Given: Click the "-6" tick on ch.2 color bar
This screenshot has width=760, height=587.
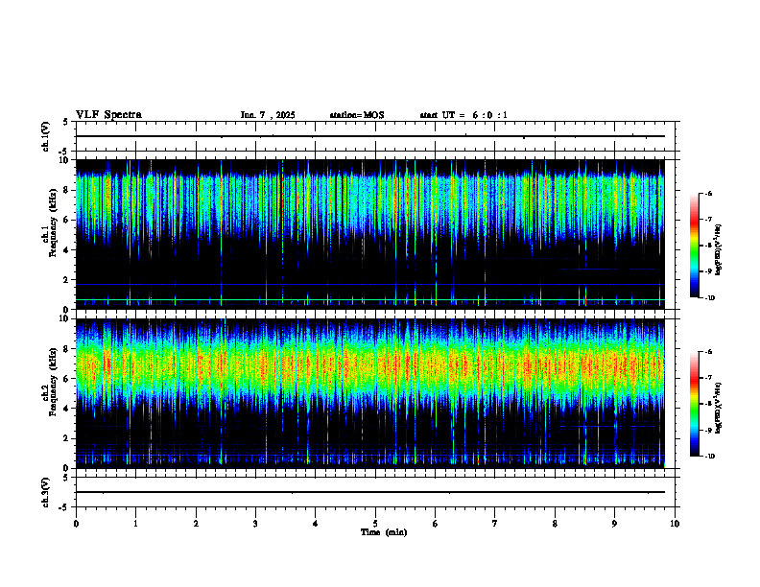Looking at the screenshot, I should tap(708, 352).
